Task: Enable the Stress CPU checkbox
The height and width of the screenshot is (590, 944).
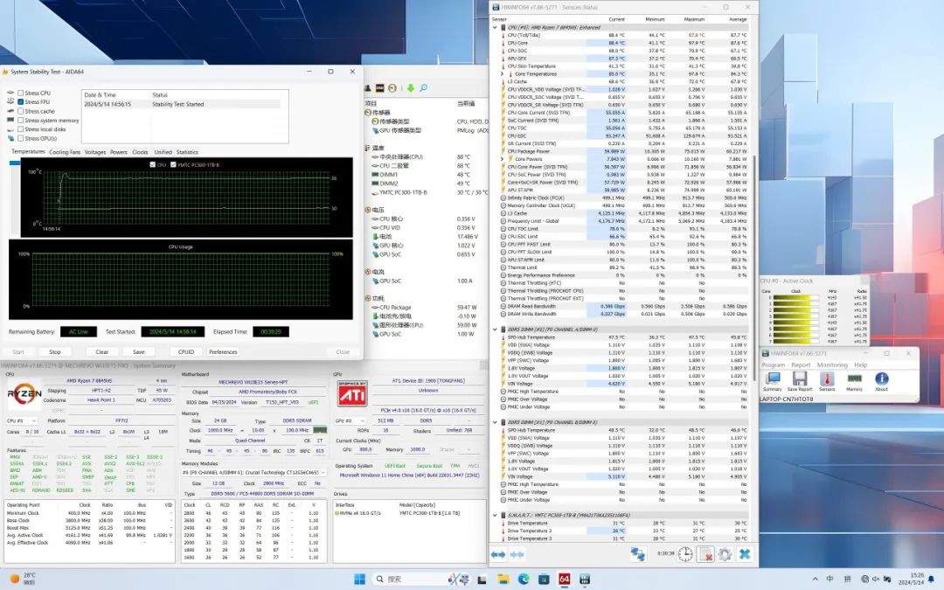Action: click(x=21, y=93)
